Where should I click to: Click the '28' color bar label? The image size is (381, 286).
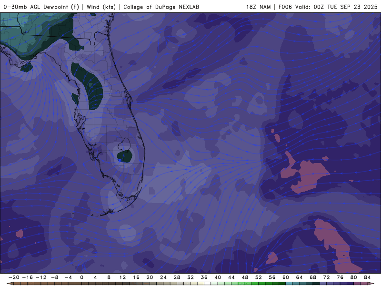[x=177, y=277]
